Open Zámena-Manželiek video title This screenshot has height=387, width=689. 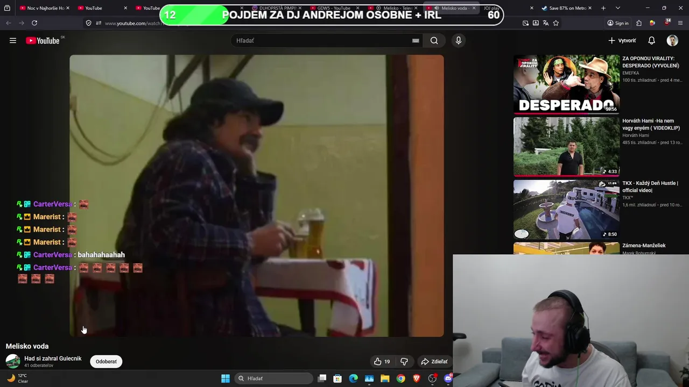(644, 246)
